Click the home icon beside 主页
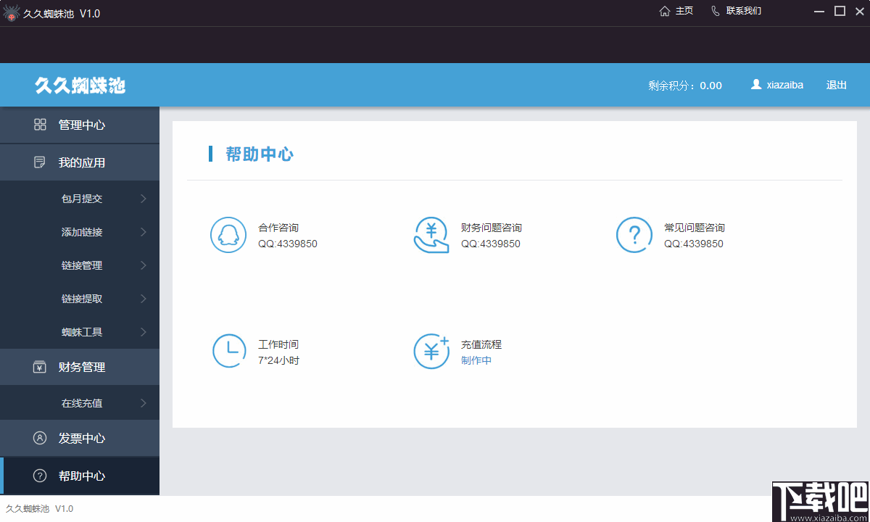This screenshot has width=870, height=522. 664,11
